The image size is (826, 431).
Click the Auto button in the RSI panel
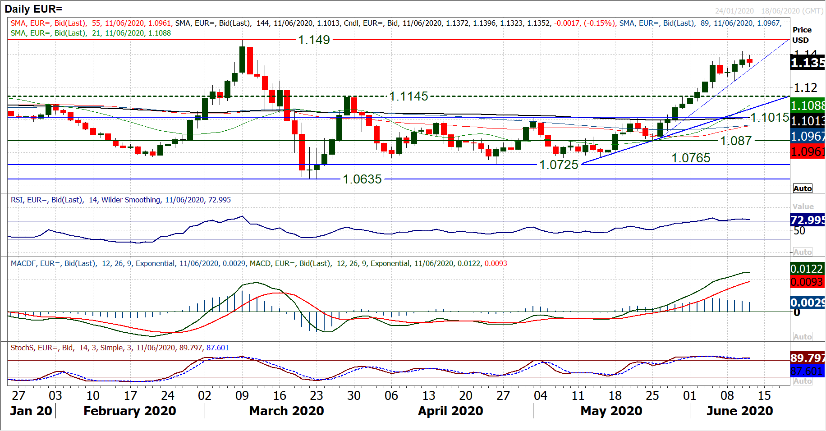803,252
